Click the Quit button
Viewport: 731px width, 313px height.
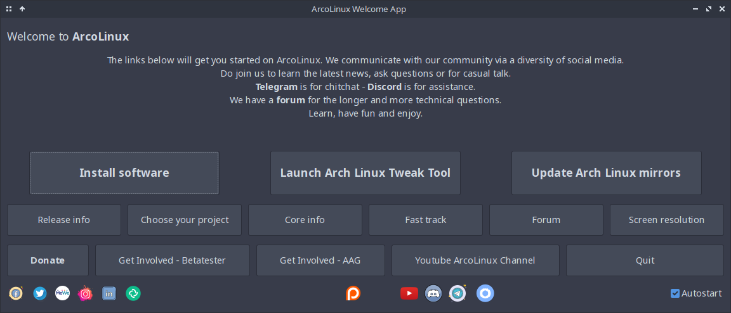[x=645, y=260]
